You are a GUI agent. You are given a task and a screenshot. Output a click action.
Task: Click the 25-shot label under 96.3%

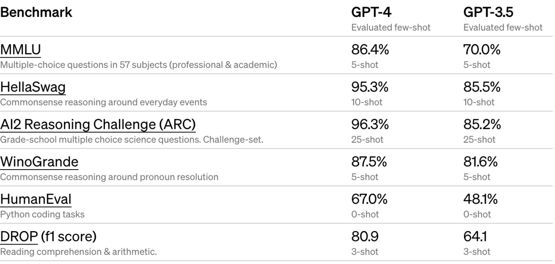point(367,139)
